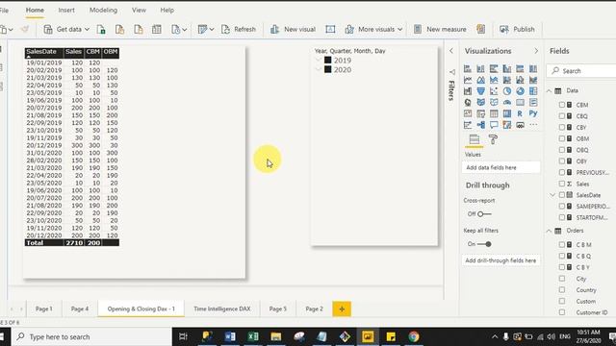Collapse the Visualizations pane

tap(536, 51)
